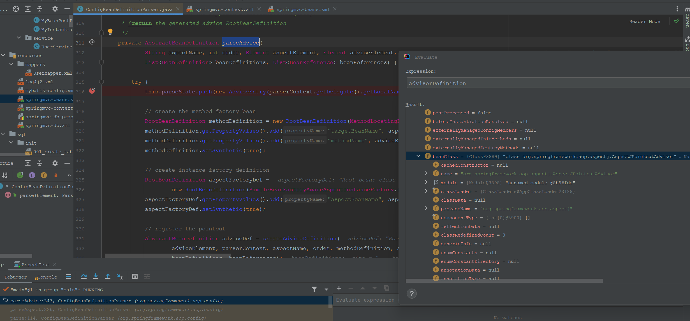Click Run to Cursor icon
Viewport: 690px width, 321px height.
pyautogui.click(x=120, y=277)
